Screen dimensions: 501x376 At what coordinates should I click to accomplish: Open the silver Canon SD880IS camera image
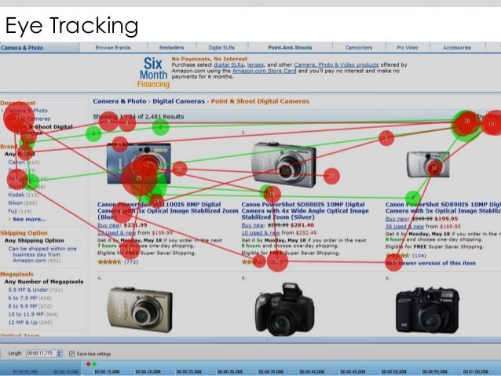click(283, 165)
